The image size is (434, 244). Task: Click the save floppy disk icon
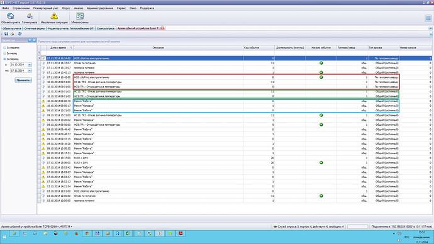6,34
